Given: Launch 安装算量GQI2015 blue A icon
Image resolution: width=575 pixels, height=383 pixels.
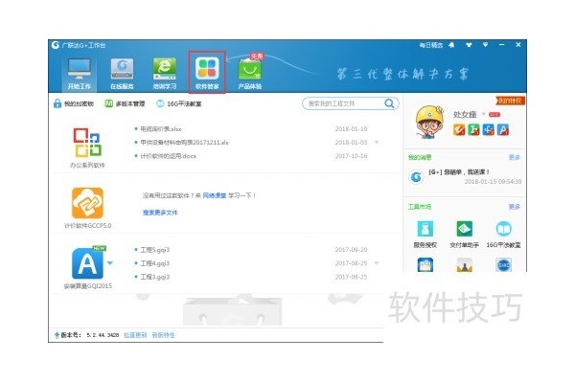Looking at the screenshot, I should tap(87, 263).
